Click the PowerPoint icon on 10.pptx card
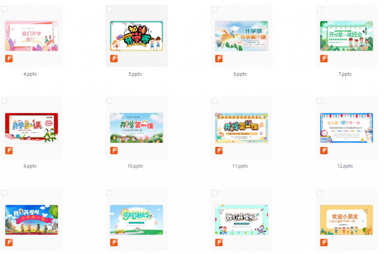This screenshot has height=254, width=384. (x=114, y=151)
